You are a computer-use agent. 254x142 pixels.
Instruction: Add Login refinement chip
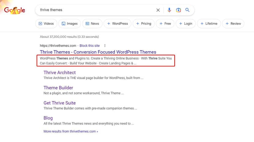[186, 24]
